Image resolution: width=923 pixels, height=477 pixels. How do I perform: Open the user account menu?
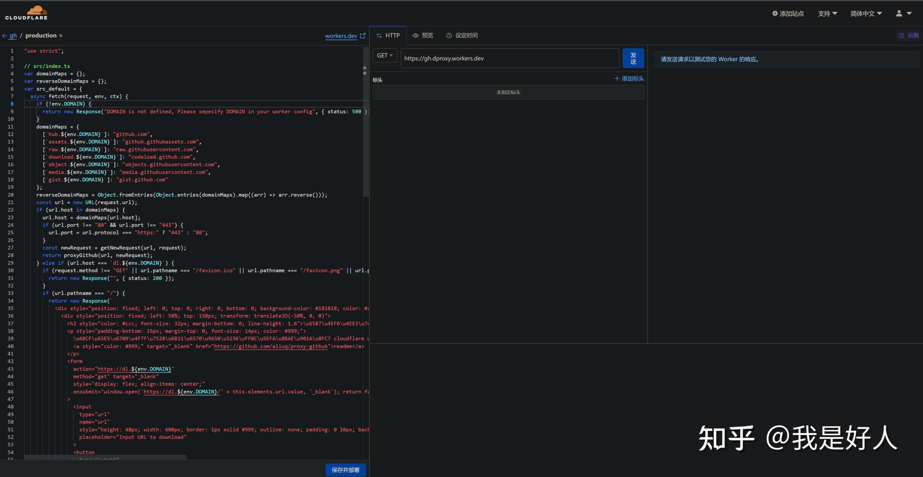(904, 13)
